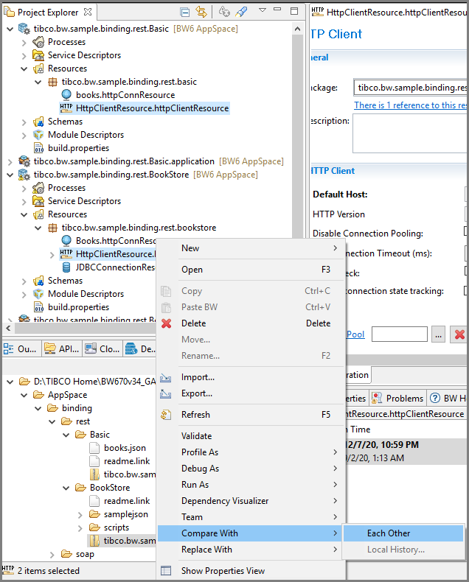Viewport: 469px width, 582px height.
Task: Click the JDBCConnectionResource database icon
Action: (66, 267)
